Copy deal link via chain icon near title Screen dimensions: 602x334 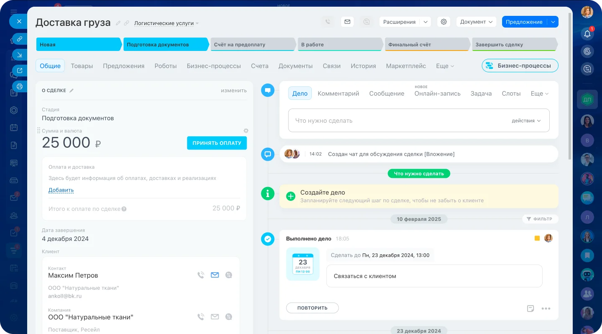click(127, 23)
